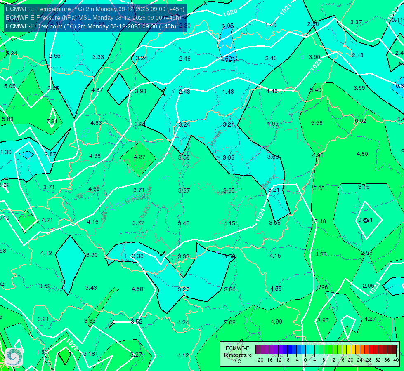Screen dimensions: 404x371
Task: Click the 4.68 temperature value
Action: click(x=95, y=156)
